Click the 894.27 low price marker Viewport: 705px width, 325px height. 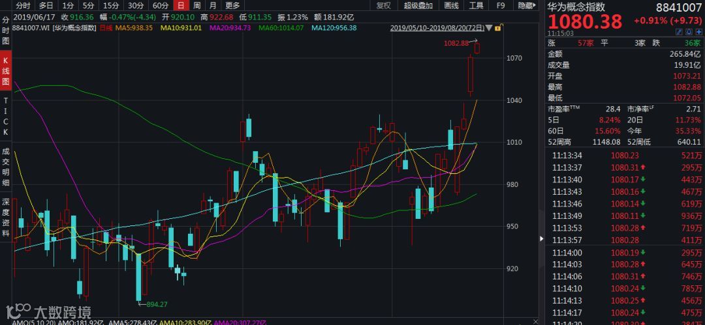157,304
